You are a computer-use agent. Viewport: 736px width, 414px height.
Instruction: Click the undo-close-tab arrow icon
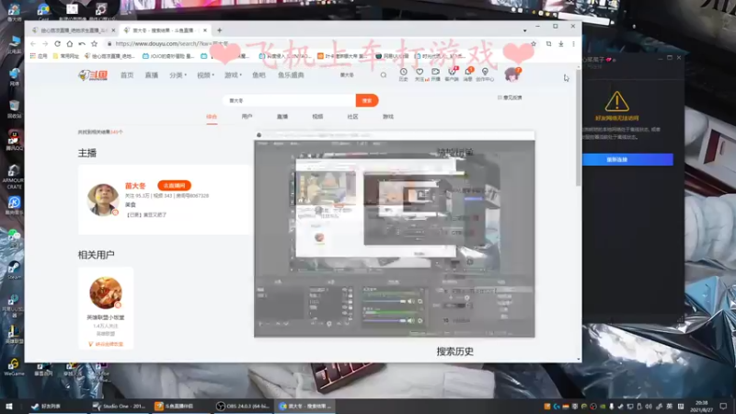(82, 43)
